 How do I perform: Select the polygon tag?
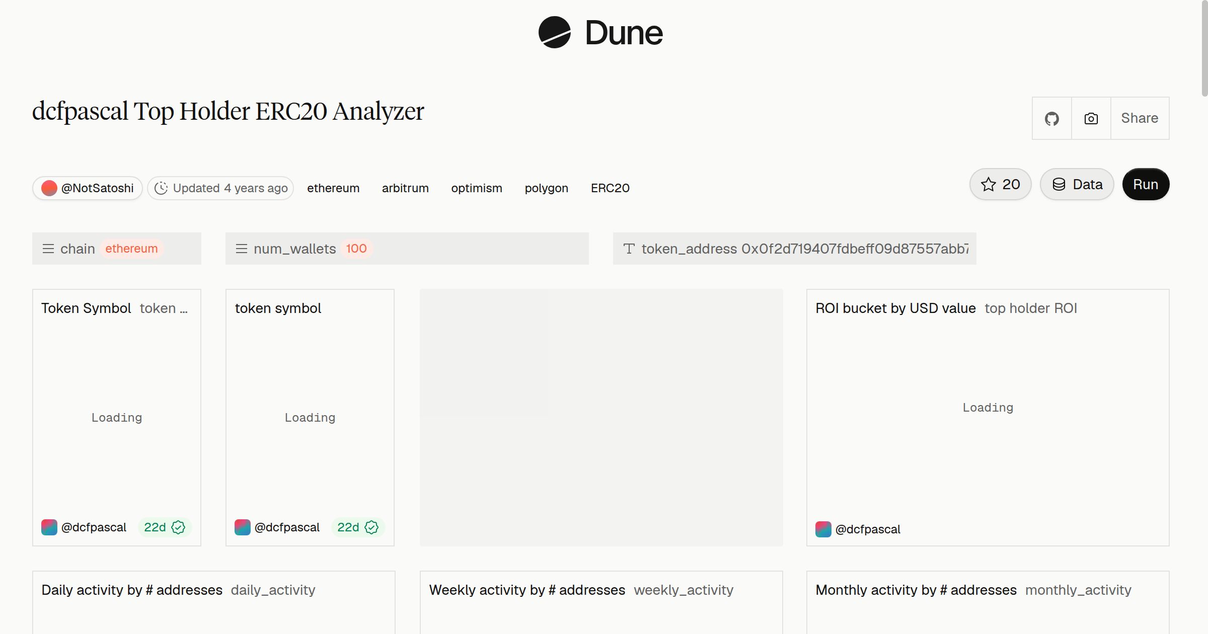tap(546, 188)
